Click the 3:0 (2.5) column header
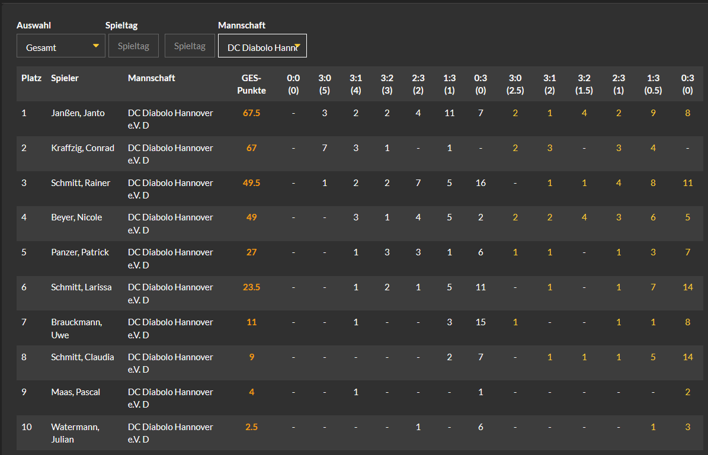The image size is (708, 455). pyautogui.click(x=515, y=84)
